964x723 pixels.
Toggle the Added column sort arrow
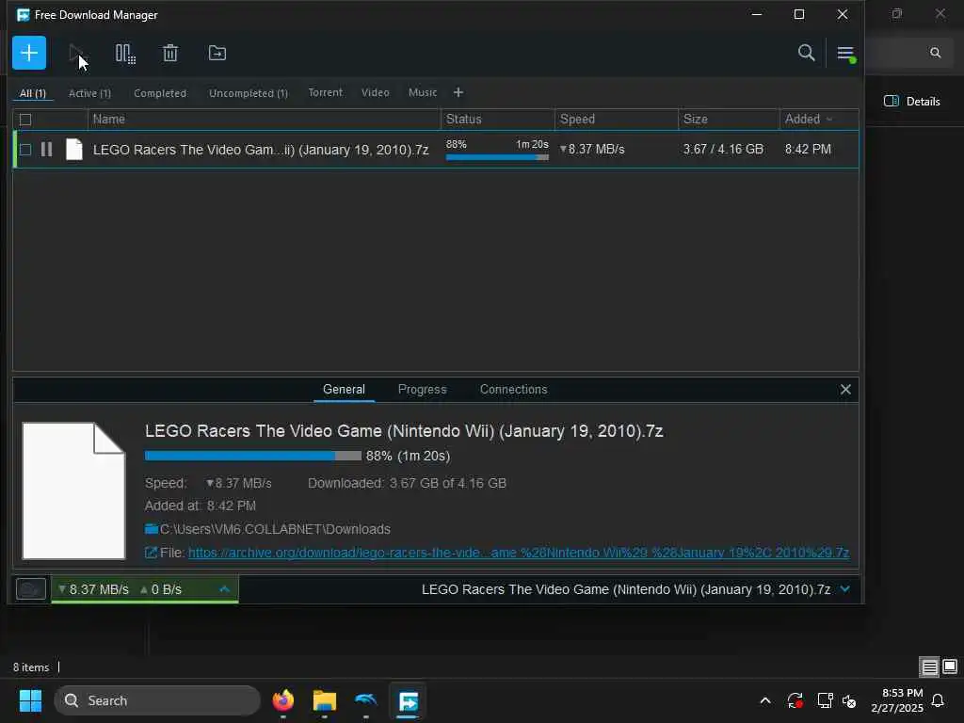coord(829,120)
